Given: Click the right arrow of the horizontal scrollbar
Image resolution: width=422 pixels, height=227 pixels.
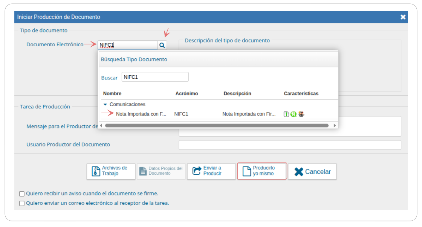Looking at the screenshot, I should pos(335,126).
